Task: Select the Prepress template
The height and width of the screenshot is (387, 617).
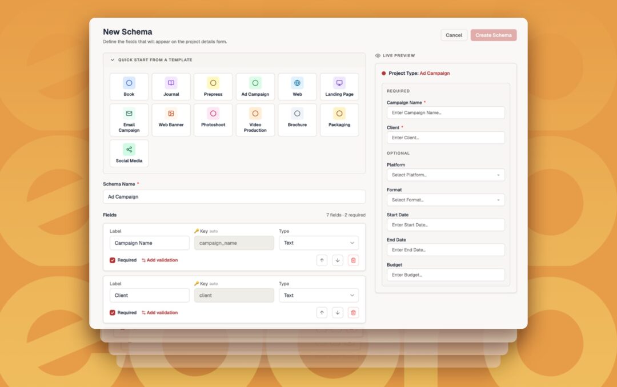Action: pyautogui.click(x=213, y=87)
